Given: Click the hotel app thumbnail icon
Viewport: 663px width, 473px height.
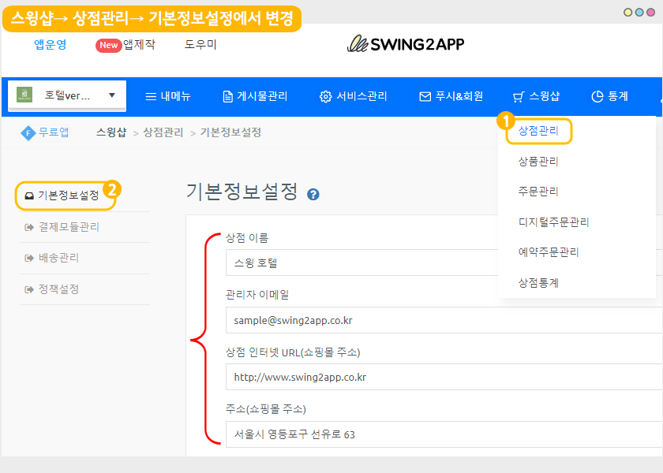Looking at the screenshot, I should pyautogui.click(x=24, y=95).
